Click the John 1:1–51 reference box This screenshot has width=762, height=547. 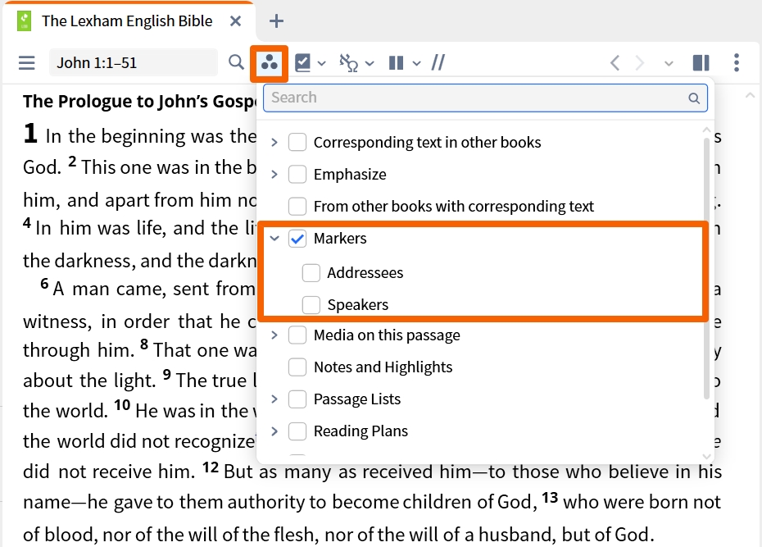point(134,62)
